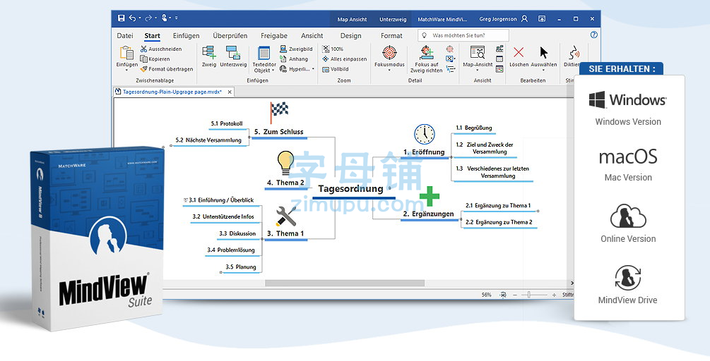Screen dimensions: 710x361
Task: Open the Map-Ansicht view icon
Action: click(x=478, y=52)
